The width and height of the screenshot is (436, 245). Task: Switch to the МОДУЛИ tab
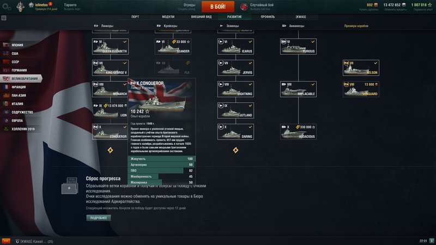[x=168, y=17]
